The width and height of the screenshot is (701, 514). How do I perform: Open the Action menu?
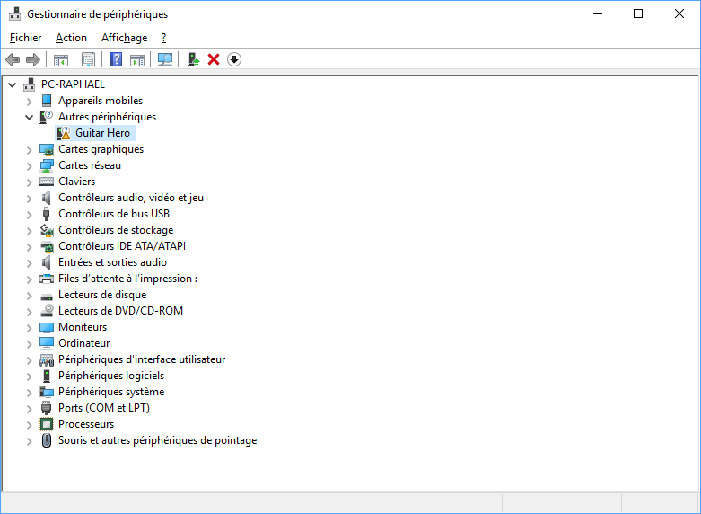point(71,38)
